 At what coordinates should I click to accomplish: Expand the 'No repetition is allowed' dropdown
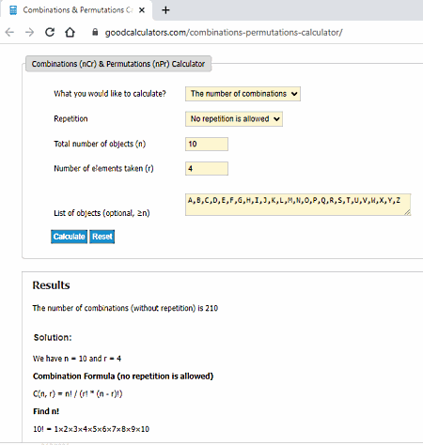coord(234,119)
